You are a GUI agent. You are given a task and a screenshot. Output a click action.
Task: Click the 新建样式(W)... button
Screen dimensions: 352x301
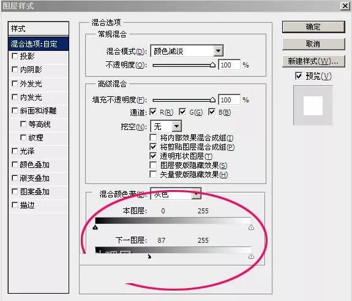313,61
